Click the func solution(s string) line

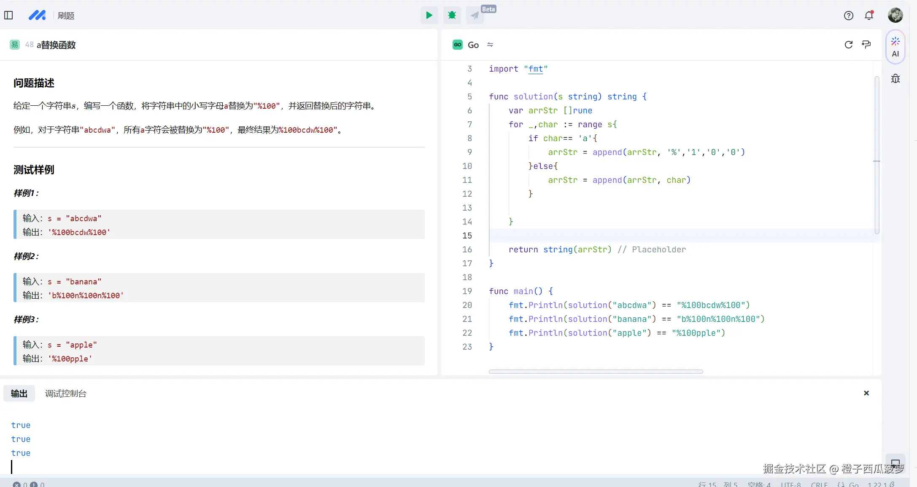(x=568, y=96)
